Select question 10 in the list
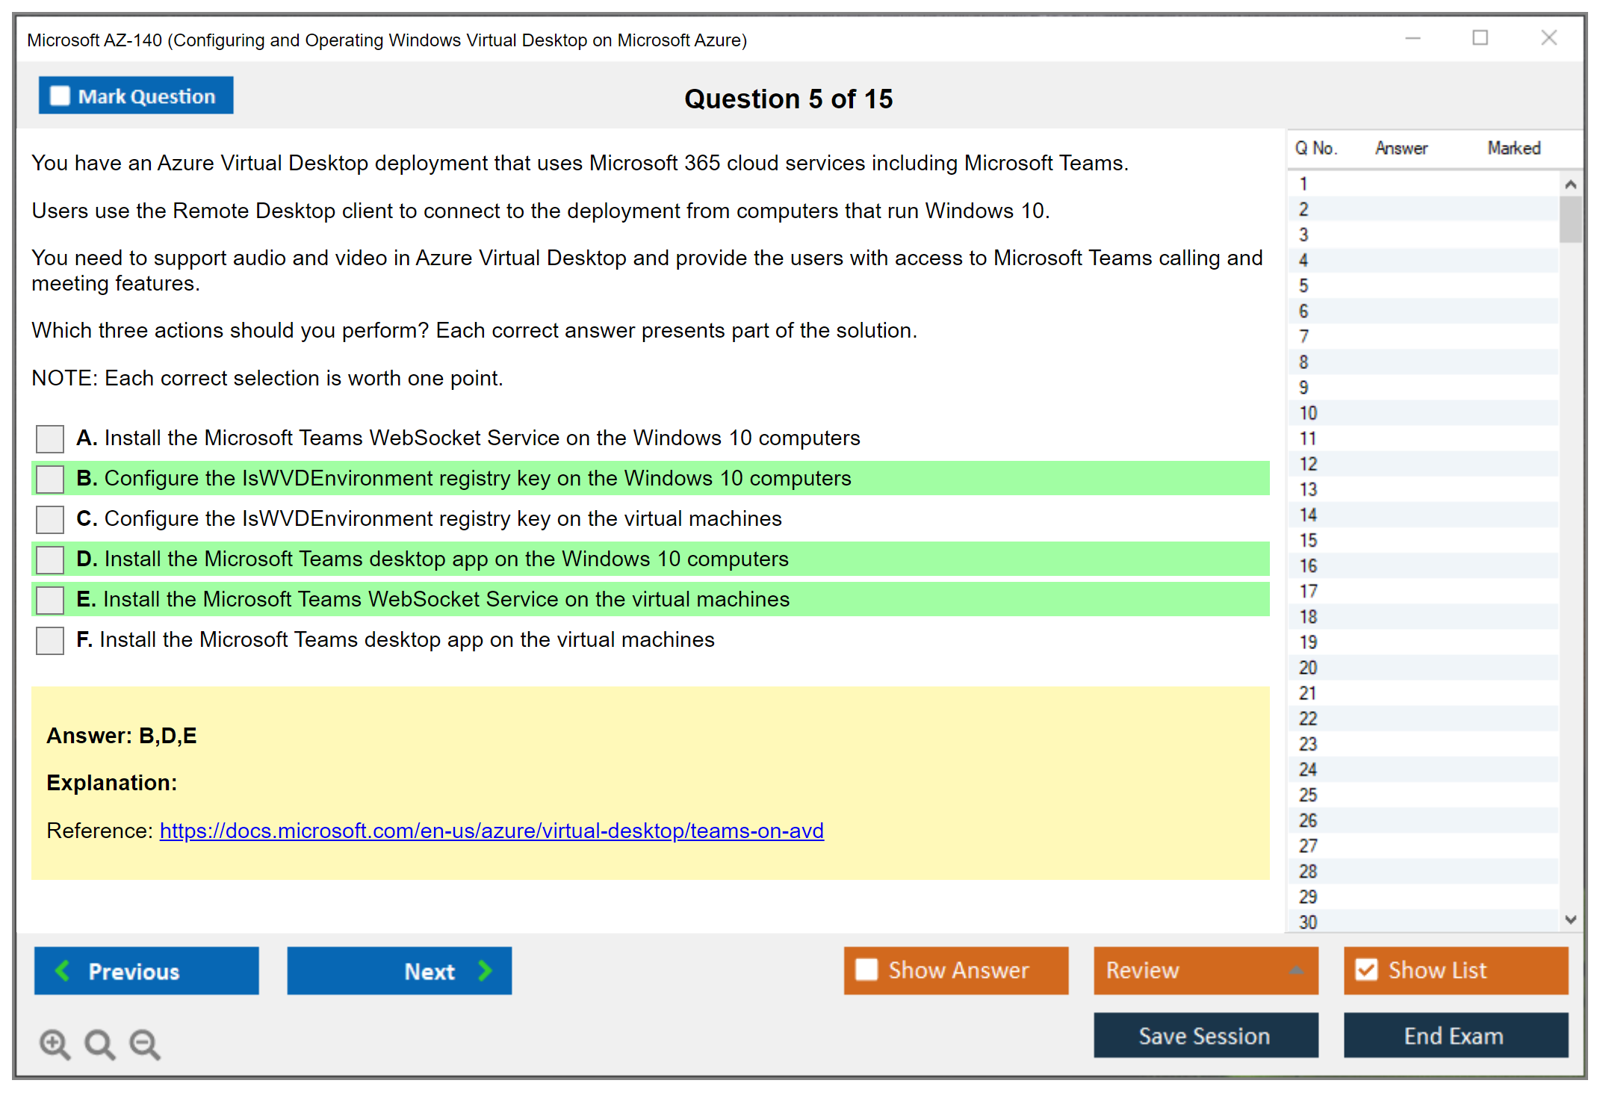The height and width of the screenshot is (1098, 1606). point(1308,413)
